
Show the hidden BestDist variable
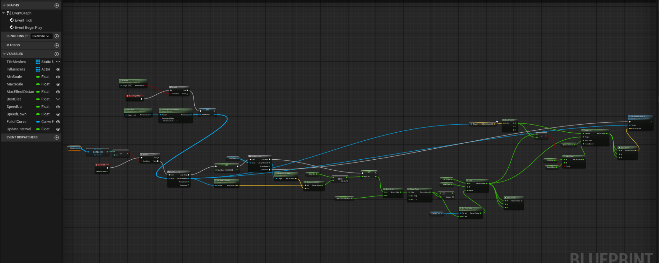58,99
